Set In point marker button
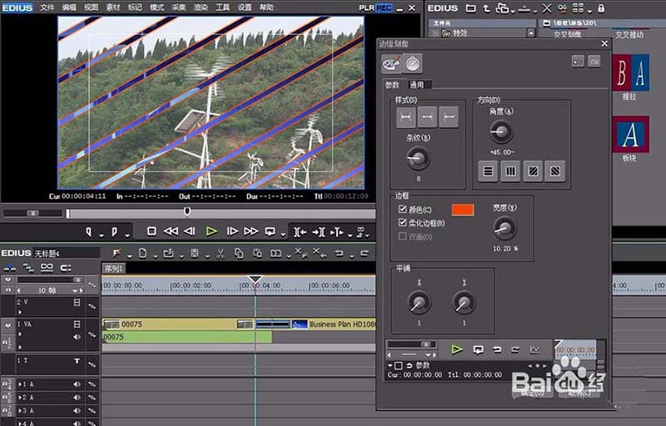The width and height of the screenshot is (666, 426). point(89,231)
